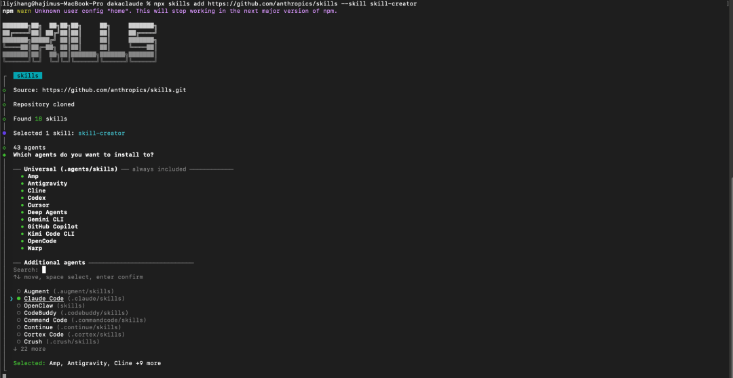Click the cyan 'skills' badge

pyautogui.click(x=28, y=76)
